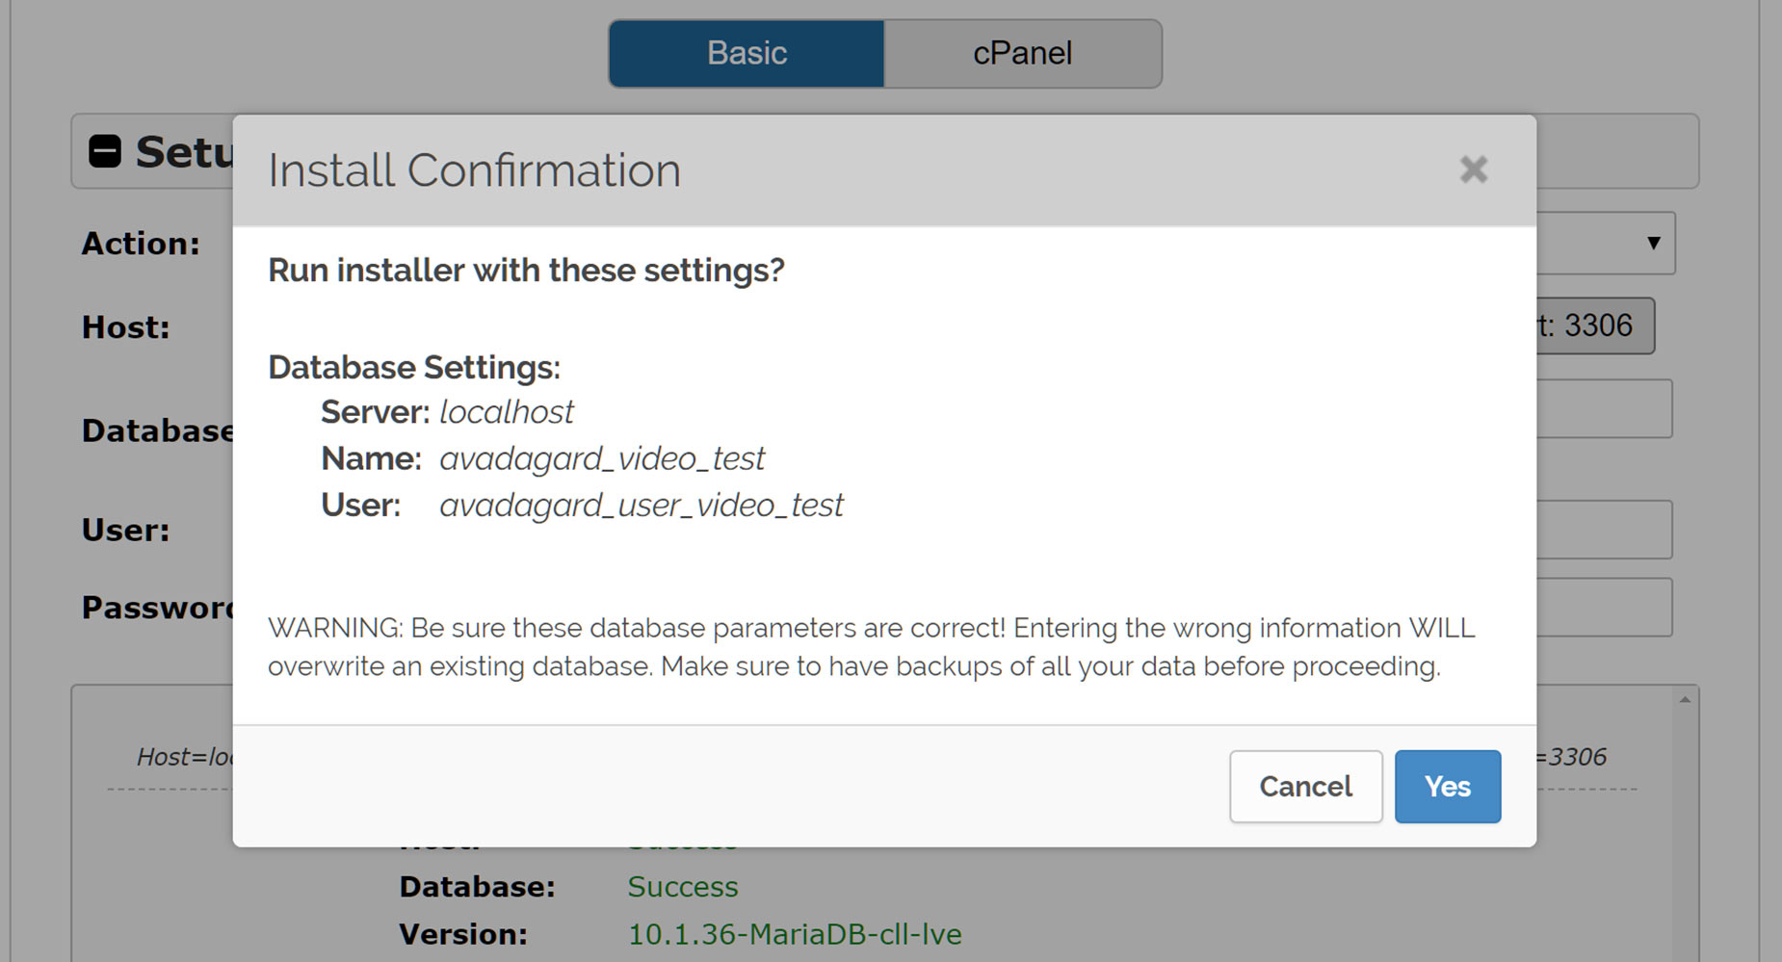Click the localhost server value

pos(507,412)
